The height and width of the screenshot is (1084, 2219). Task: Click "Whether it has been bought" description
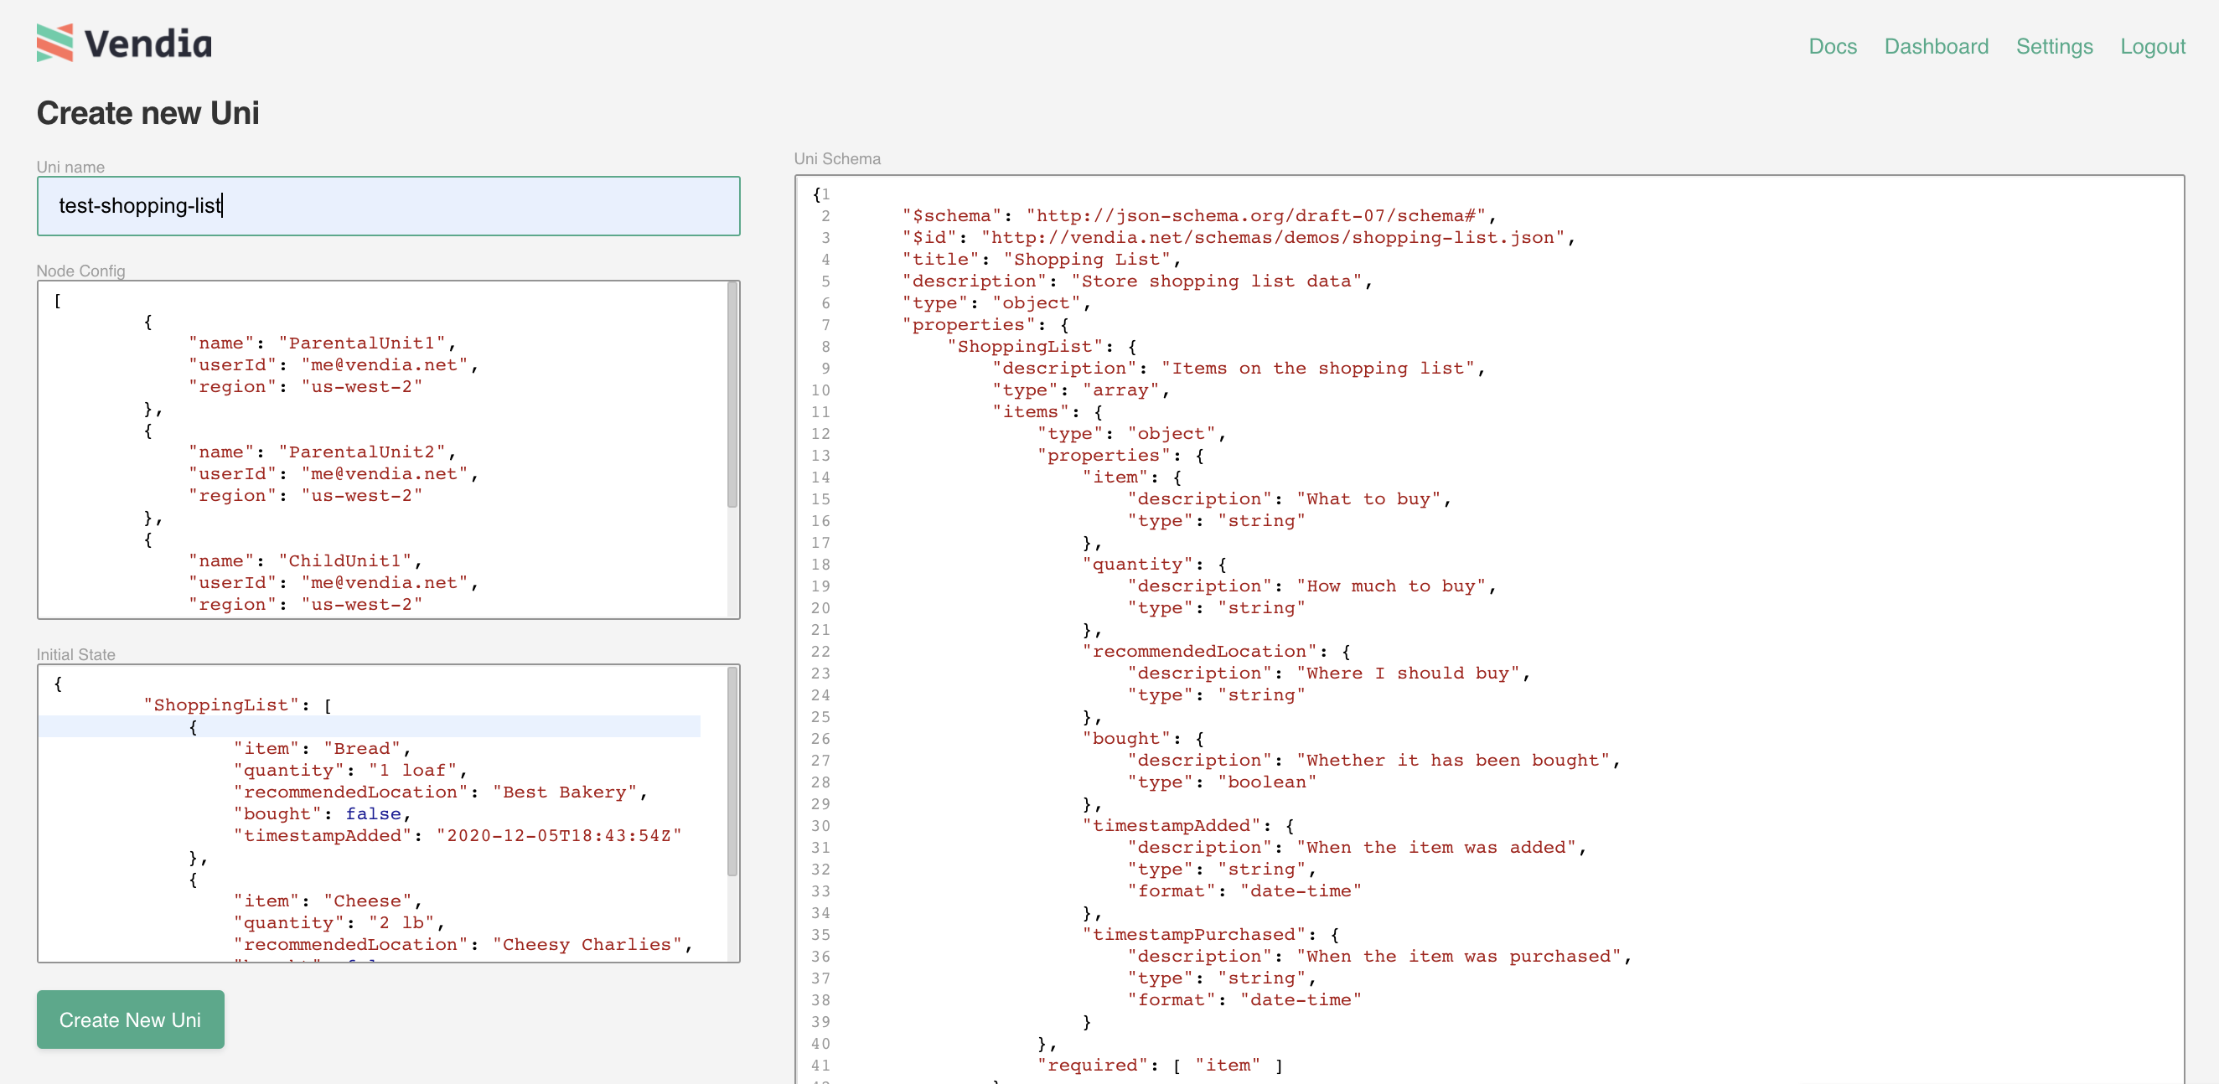pyautogui.click(x=1452, y=761)
